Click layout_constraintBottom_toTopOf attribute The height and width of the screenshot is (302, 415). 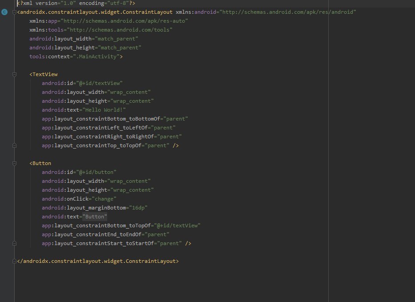point(121,225)
